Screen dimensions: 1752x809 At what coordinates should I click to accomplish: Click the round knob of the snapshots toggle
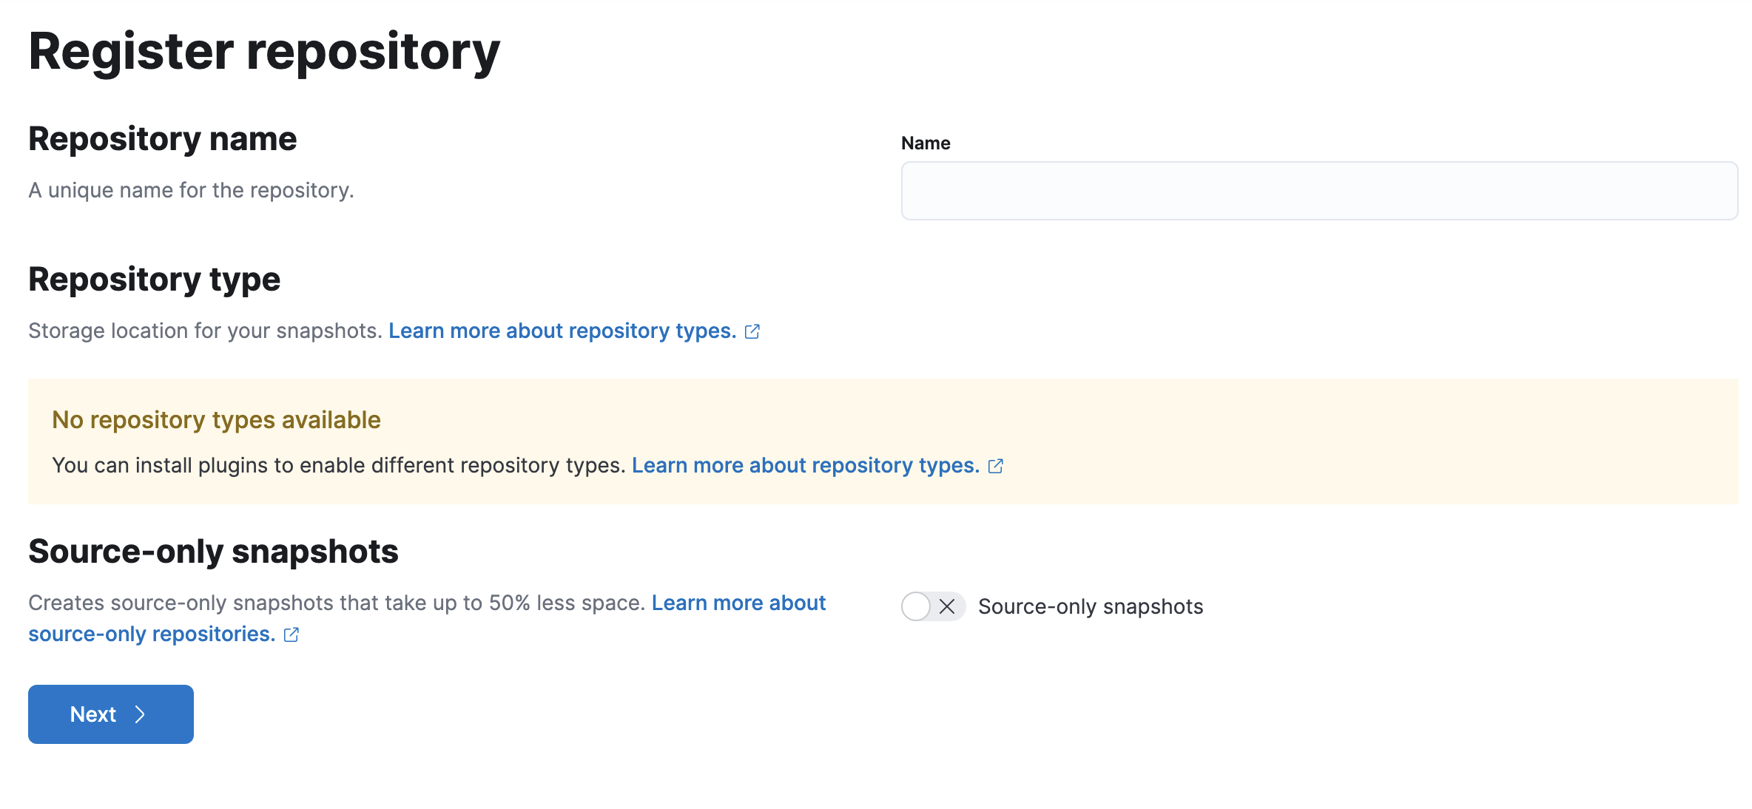pos(917,606)
